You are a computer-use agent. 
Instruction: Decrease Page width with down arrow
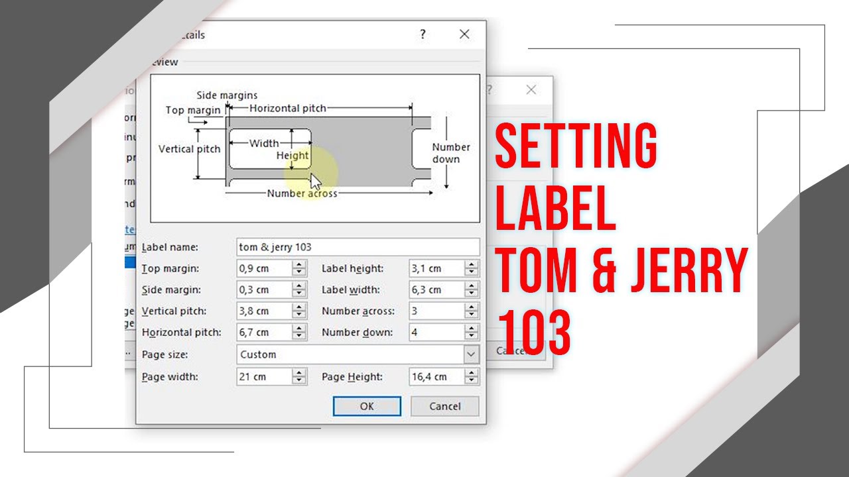[299, 381]
